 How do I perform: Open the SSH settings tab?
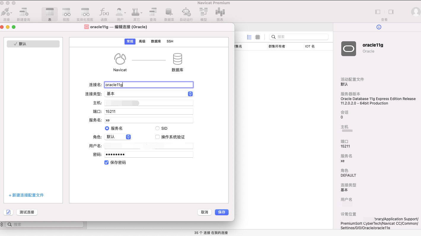(170, 41)
